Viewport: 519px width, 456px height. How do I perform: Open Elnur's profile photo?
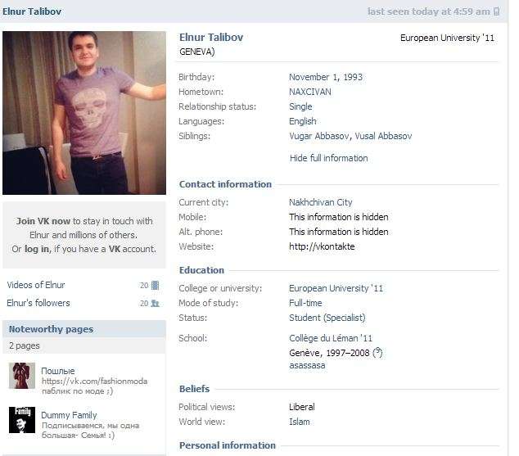pyautogui.click(x=84, y=113)
